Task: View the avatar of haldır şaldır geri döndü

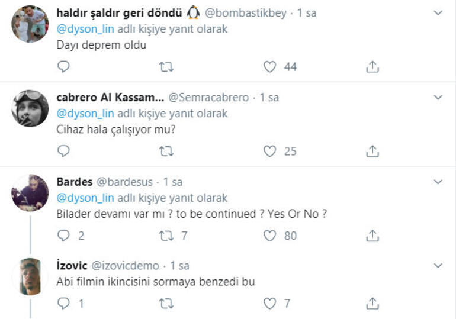Action: tap(30, 24)
